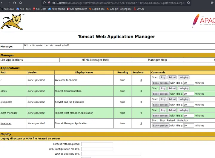Reload the /host-manager application
215x158 pixels.
coord(172,110)
